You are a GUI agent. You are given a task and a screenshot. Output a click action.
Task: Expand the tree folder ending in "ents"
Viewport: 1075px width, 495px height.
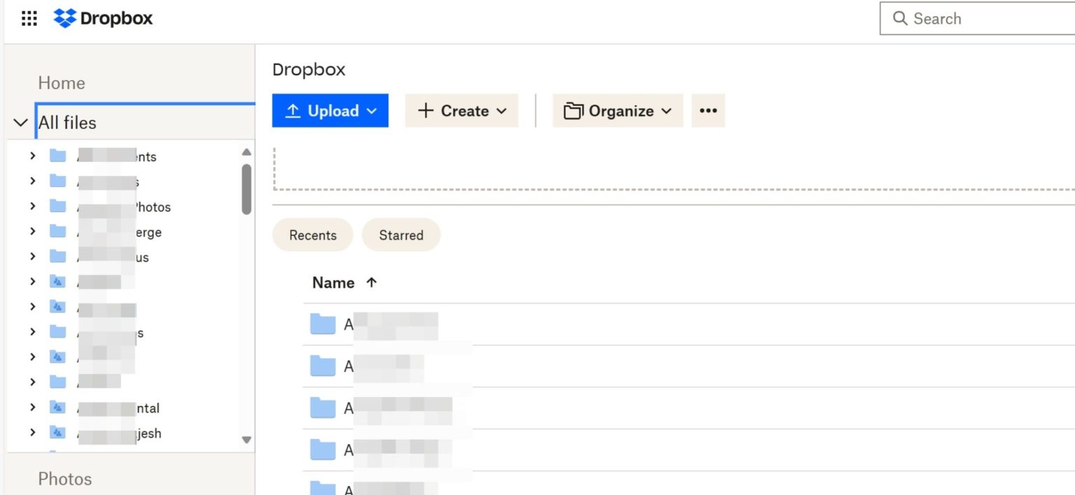click(32, 156)
